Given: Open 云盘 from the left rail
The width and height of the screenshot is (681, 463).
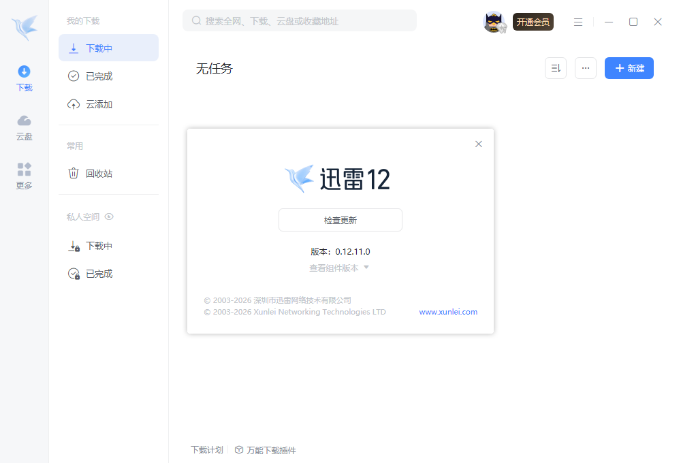Looking at the screenshot, I should click(x=24, y=127).
